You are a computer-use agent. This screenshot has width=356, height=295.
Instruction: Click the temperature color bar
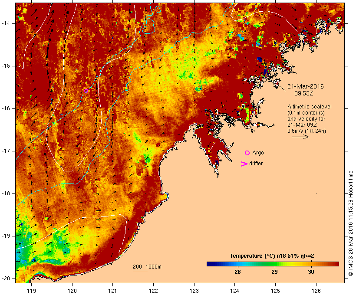click(273, 264)
